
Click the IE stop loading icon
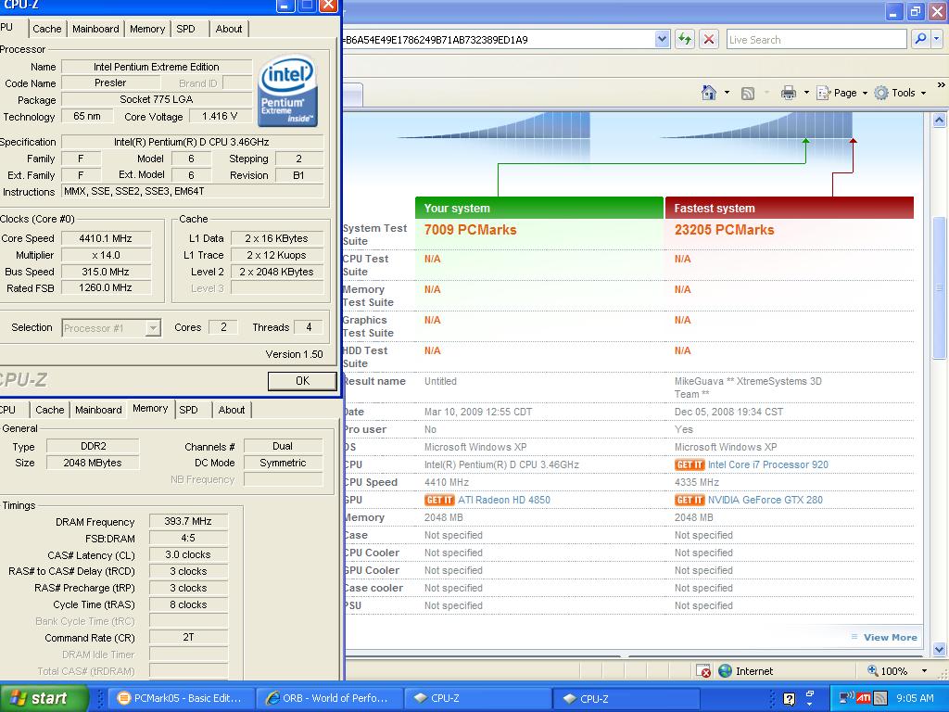pyautogui.click(x=709, y=39)
